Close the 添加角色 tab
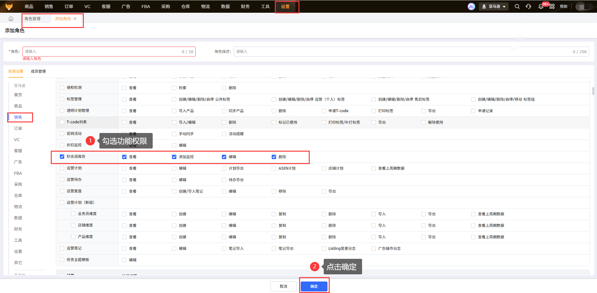Image resolution: width=597 pixels, height=293 pixels. pos(75,19)
